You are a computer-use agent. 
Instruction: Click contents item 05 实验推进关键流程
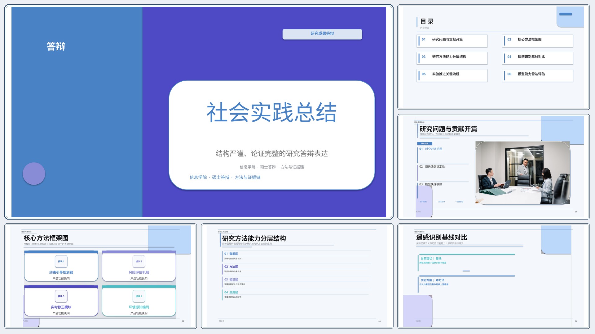[452, 75]
